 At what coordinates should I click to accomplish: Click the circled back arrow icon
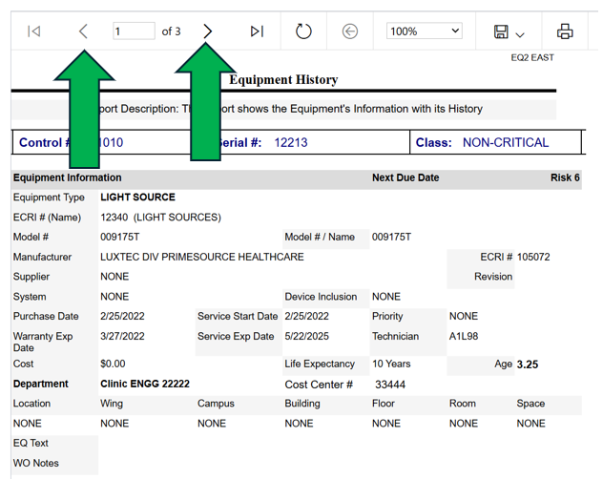pyautogui.click(x=350, y=31)
